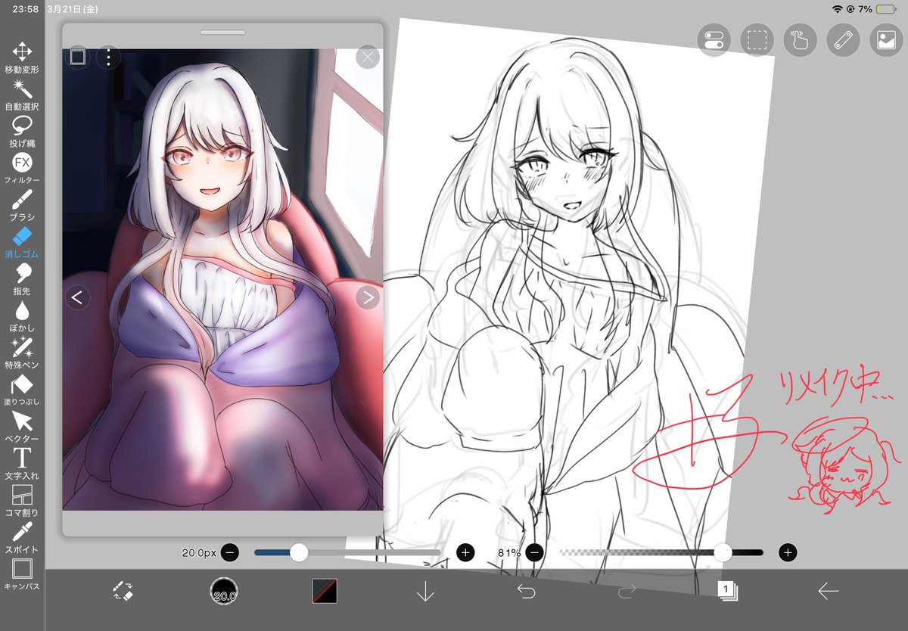Select the Blur (ぼかし) tool
908x631 pixels.
[x=22, y=316]
